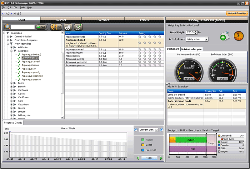The image size is (250, 169).
Task: Click the fifth rating star for Asparagus boiled
Action: tap(160, 43)
